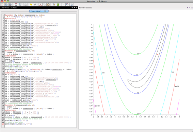The image size is (193, 132).
Task: Click the '500' label on the left cyan contour
Action: 103,73
